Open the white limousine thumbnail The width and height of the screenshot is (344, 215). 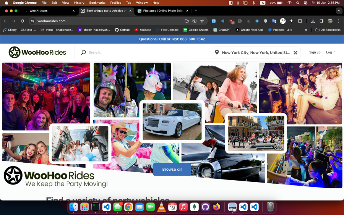[x=172, y=121]
